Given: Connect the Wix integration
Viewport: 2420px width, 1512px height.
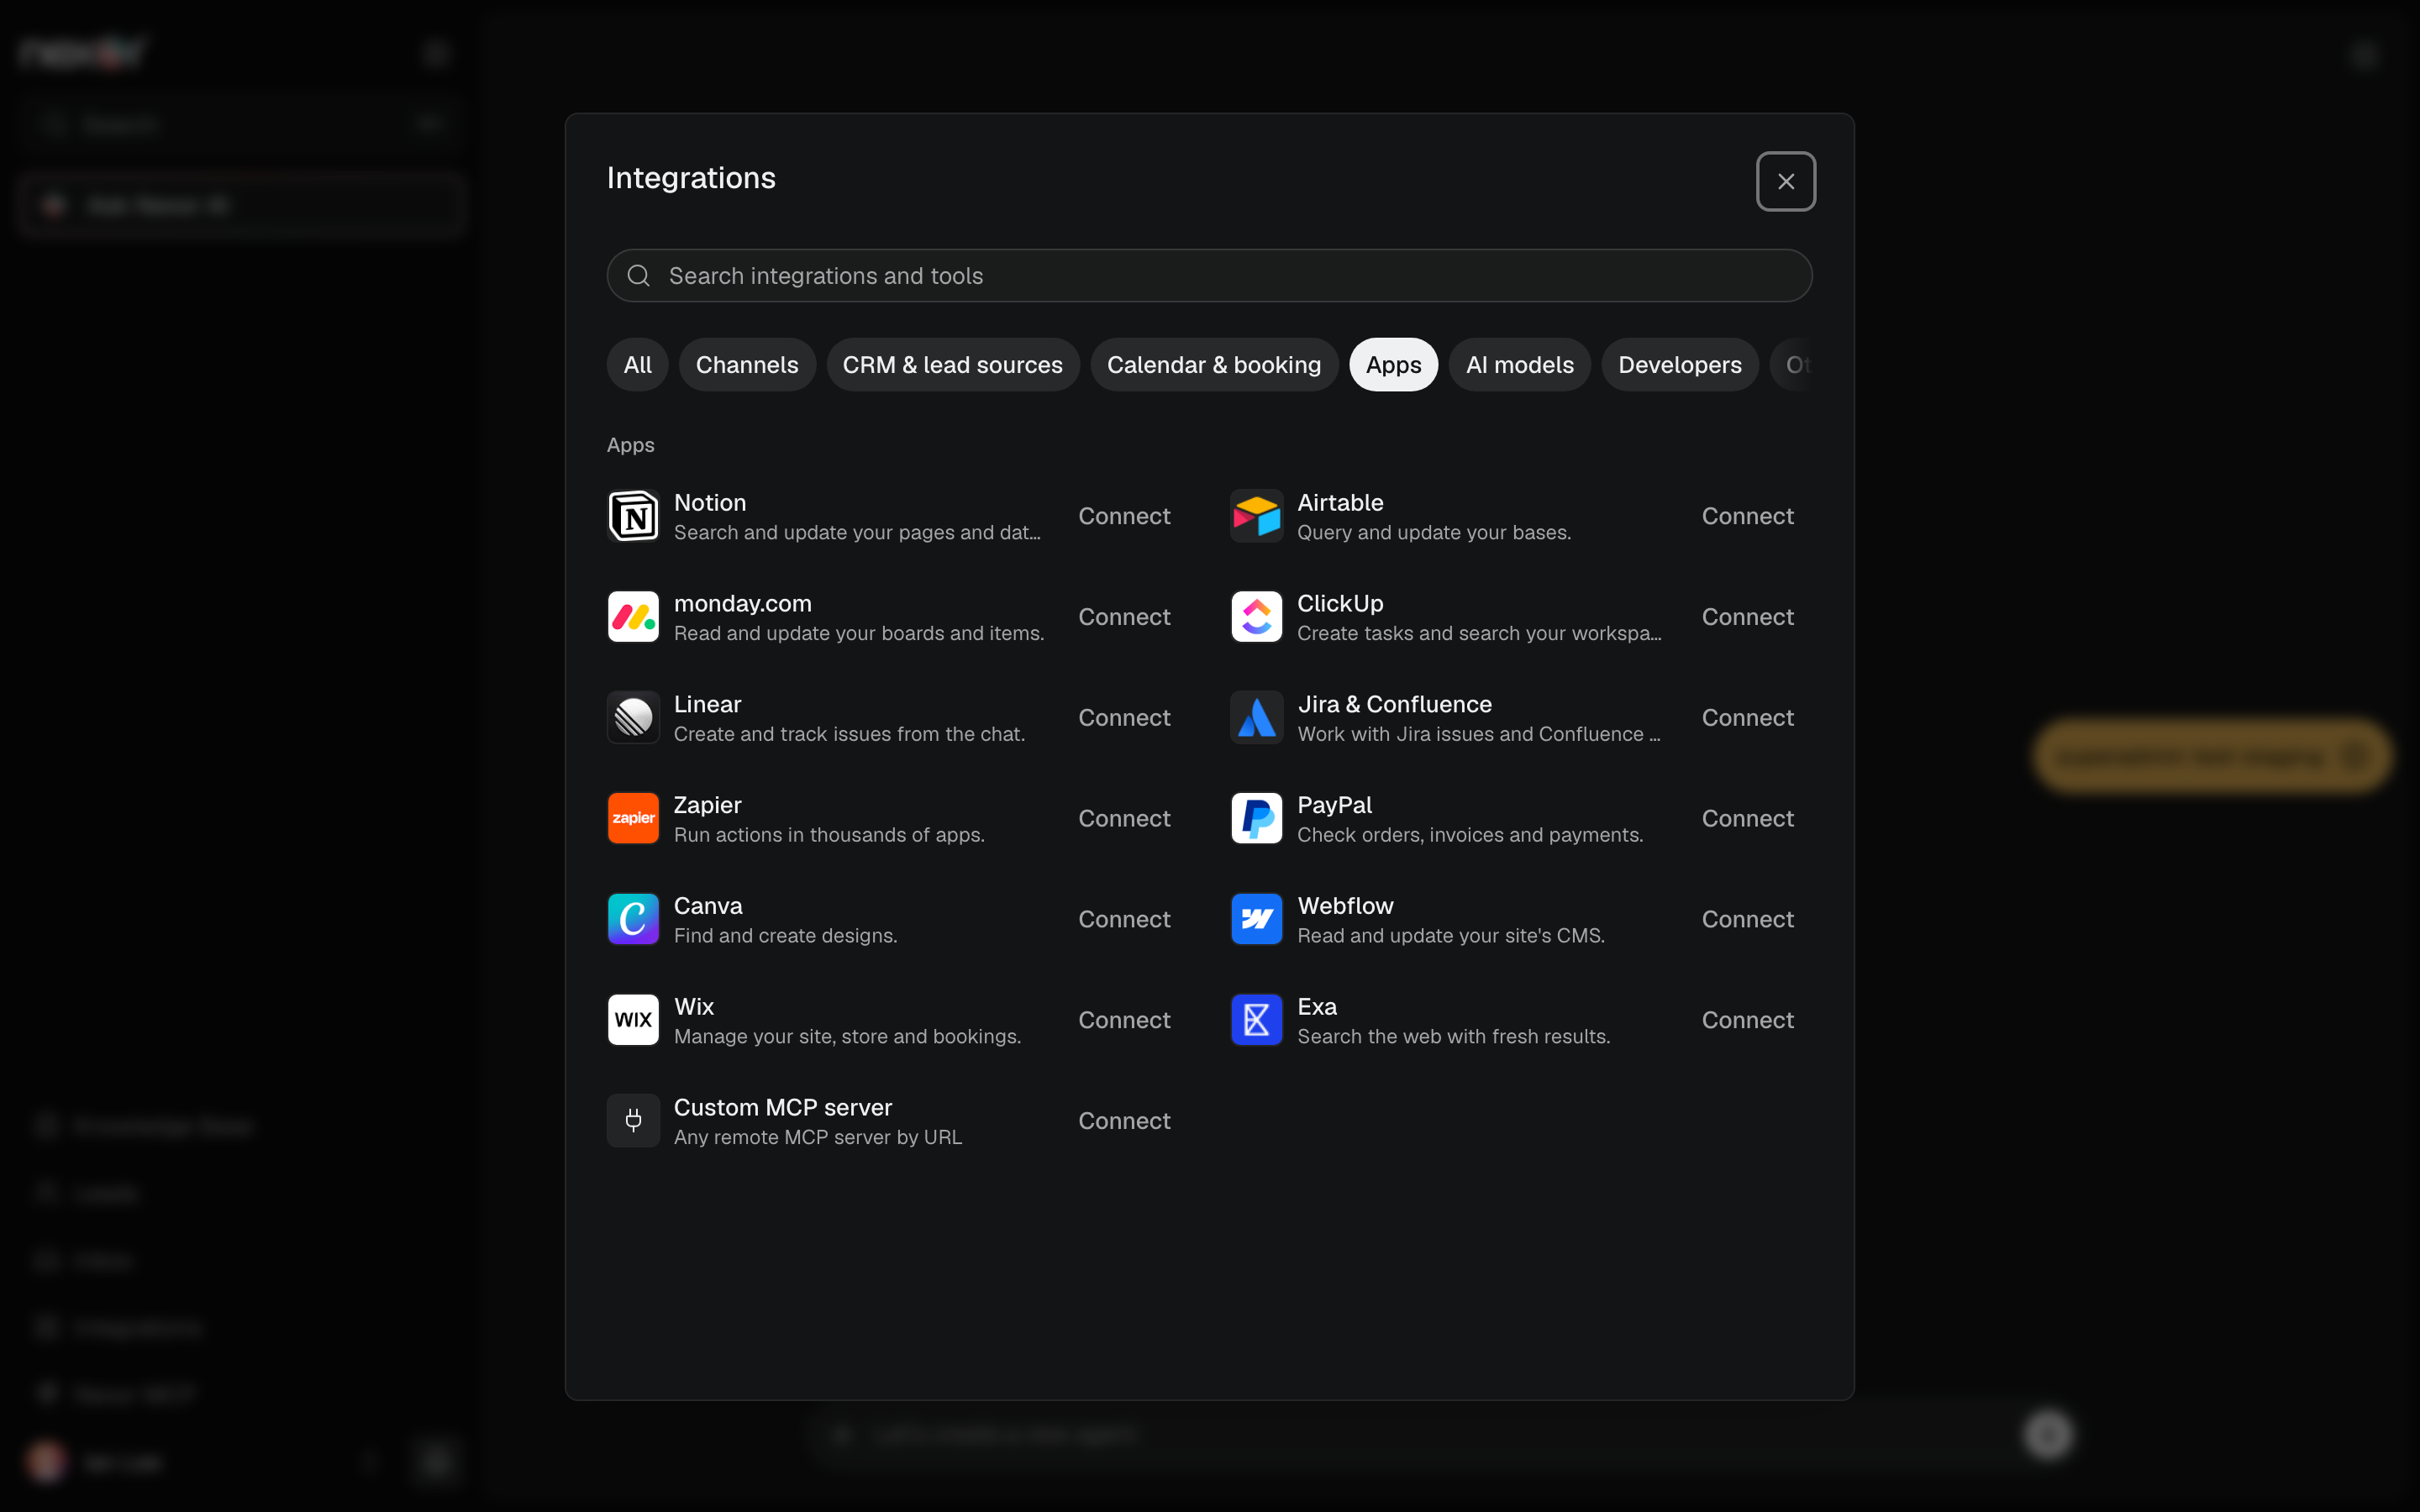Looking at the screenshot, I should pos(1124,1020).
